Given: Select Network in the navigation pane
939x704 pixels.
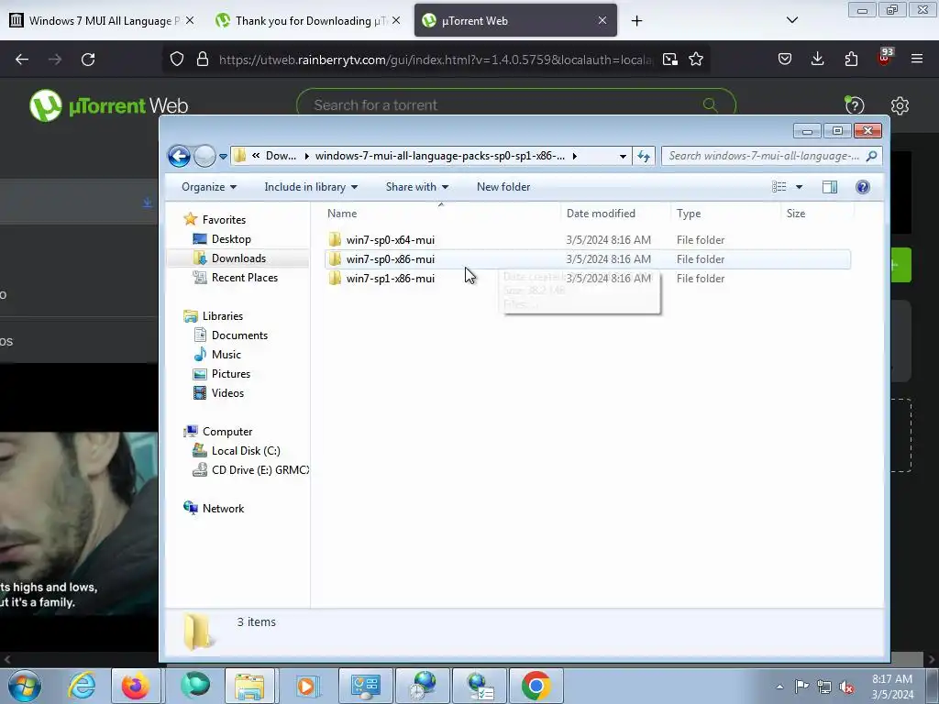Looking at the screenshot, I should 214,508.
